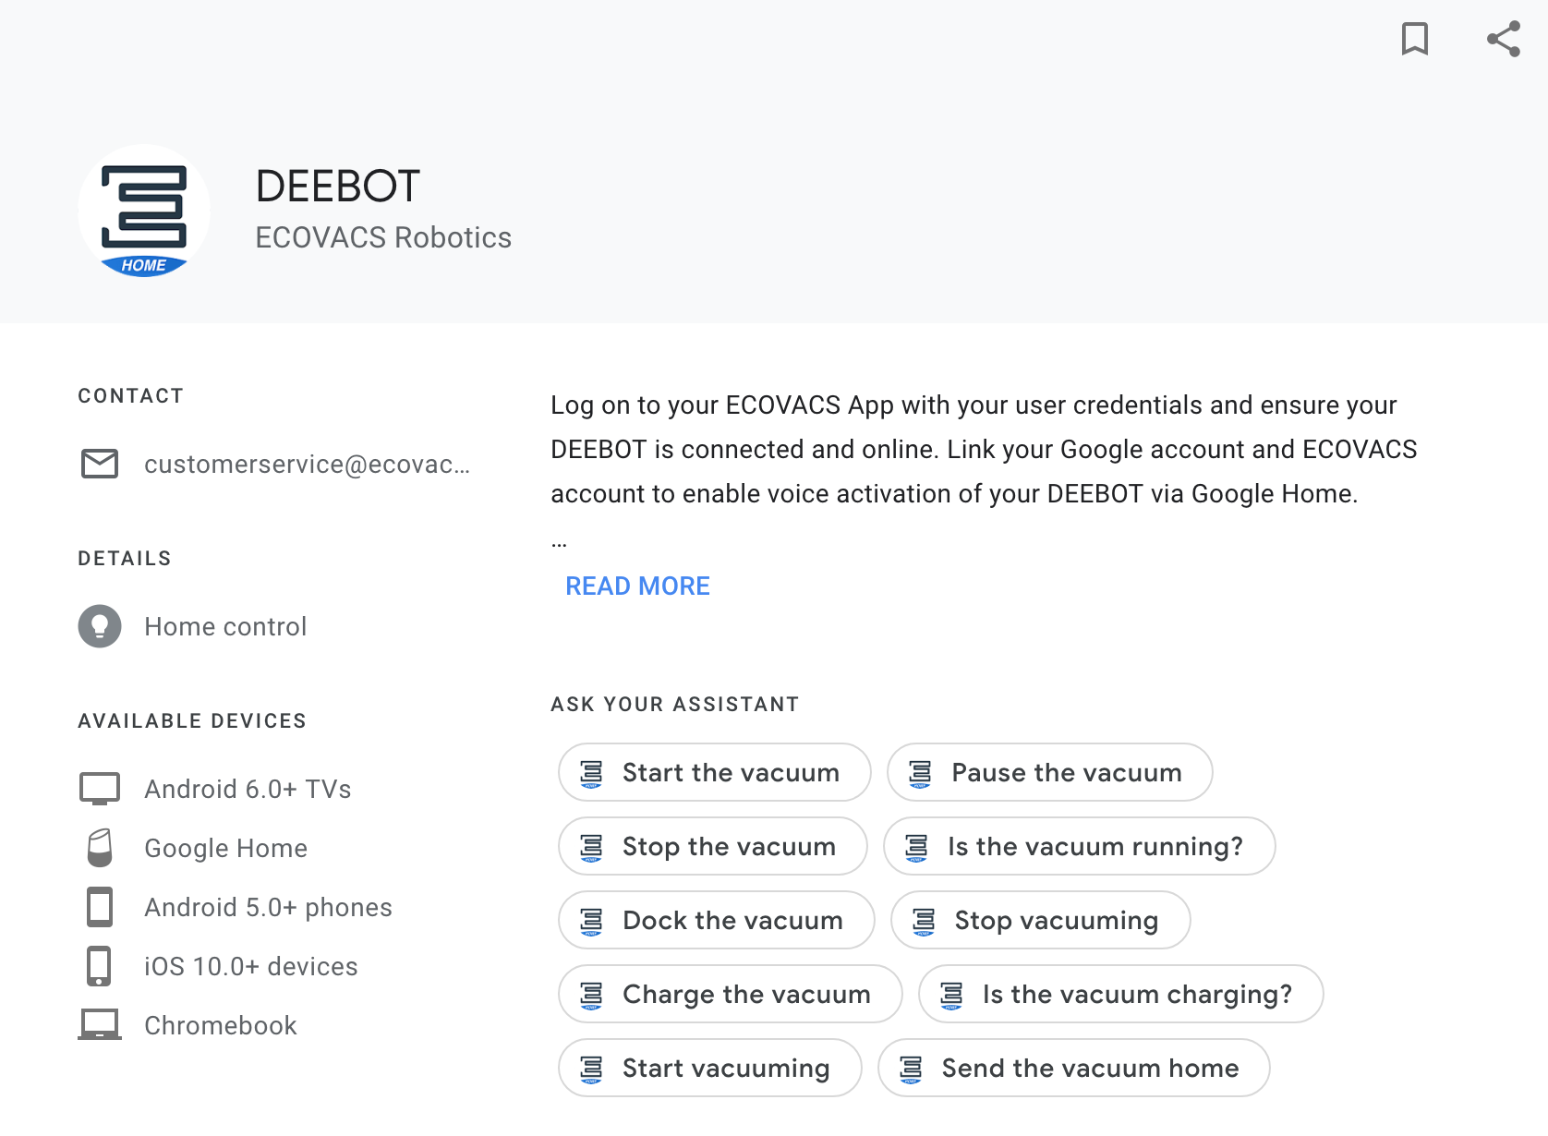Click the Home control lightbulb icon
Screen dimensions: 1548x1136
tap(100, 626)
